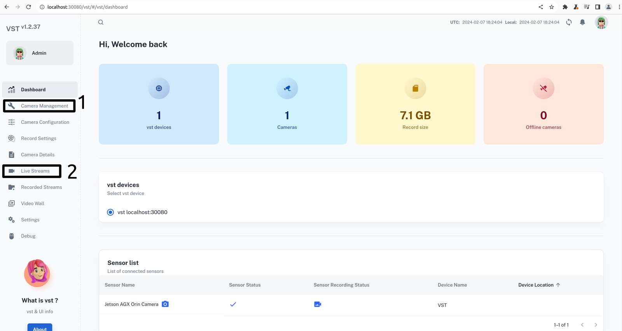Click the About button
The image size is (622, 331).
click(40, 328)
